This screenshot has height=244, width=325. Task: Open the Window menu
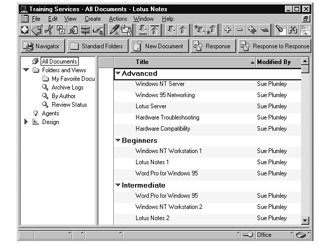[x=143, y=19]
